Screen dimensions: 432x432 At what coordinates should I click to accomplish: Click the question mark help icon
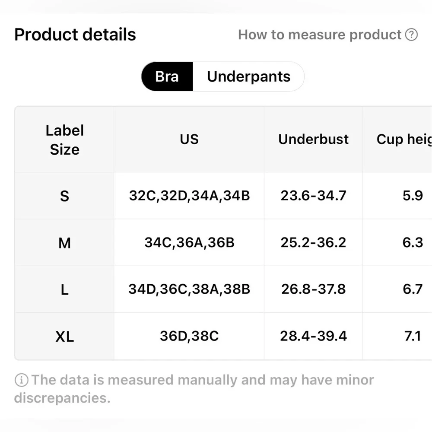412,35
